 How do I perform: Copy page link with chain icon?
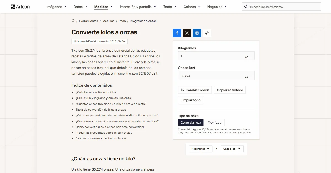coord(207,33)
